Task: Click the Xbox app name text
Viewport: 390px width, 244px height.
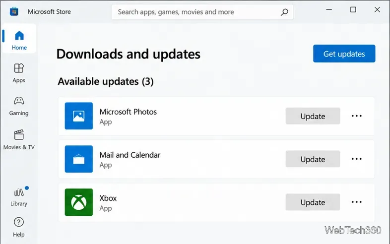Action: (108, 198)
